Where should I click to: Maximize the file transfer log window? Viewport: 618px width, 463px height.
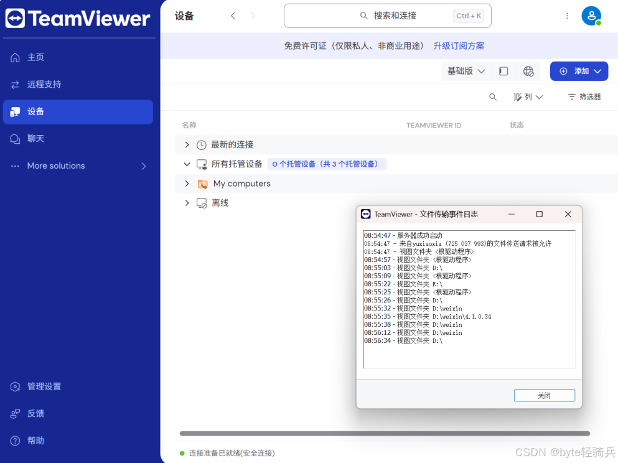pos(540,214)
